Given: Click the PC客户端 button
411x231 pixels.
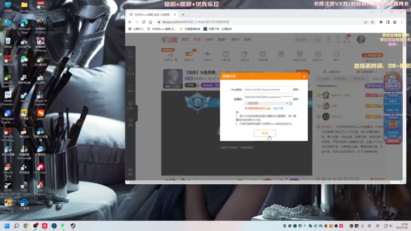Looking at the screenshot, I should 372,55.
